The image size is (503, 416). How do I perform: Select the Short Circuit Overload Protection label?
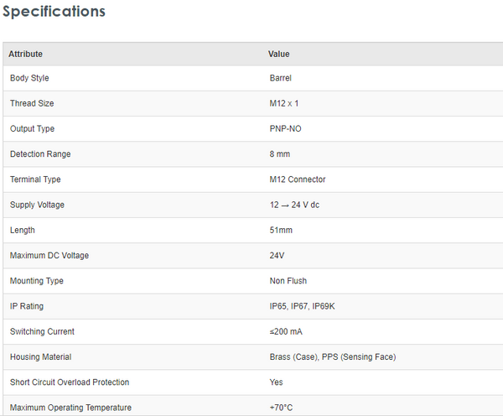coord(69,382)
